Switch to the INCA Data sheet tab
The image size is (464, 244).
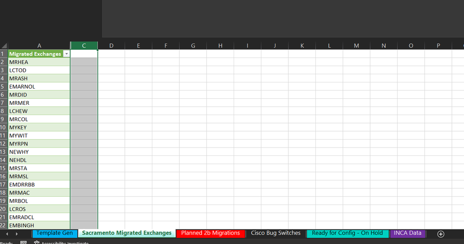407,233
